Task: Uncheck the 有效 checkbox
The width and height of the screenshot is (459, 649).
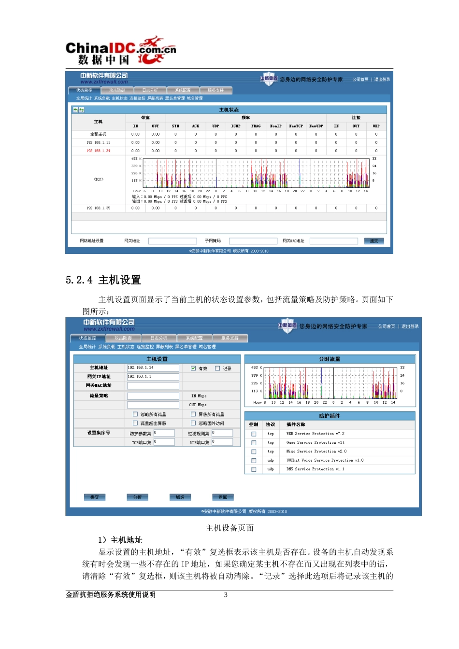Action: [193, 368]
